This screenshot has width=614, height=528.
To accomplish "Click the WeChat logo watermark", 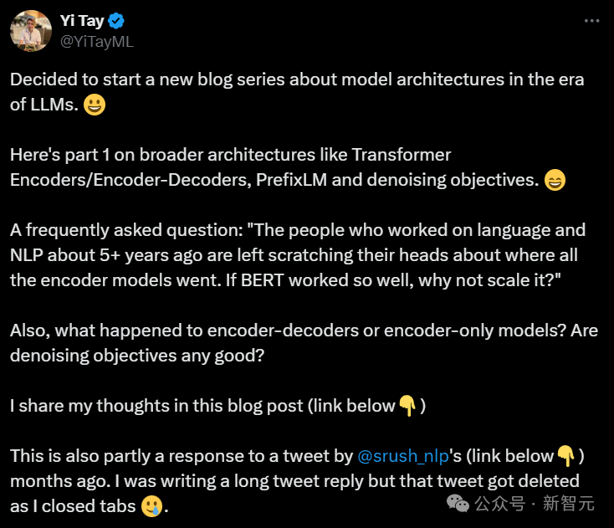I will (x=458, y=503).
